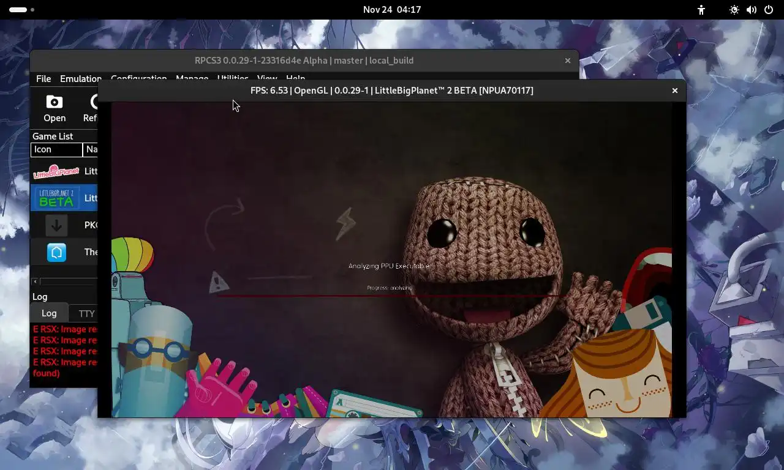Open the GNOME Activities overview pill
The image size is (784, 470).
point(21,10)
